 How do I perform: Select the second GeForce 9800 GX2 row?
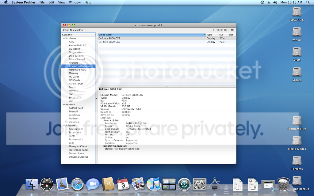pos(167,42)
